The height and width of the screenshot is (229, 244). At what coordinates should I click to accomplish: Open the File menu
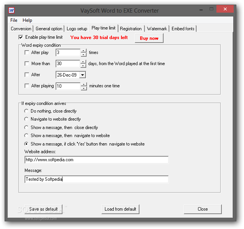(14, 20)
